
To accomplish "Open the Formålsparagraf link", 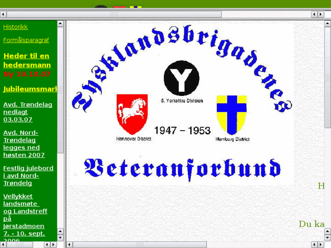I will (x=26, y=40).
